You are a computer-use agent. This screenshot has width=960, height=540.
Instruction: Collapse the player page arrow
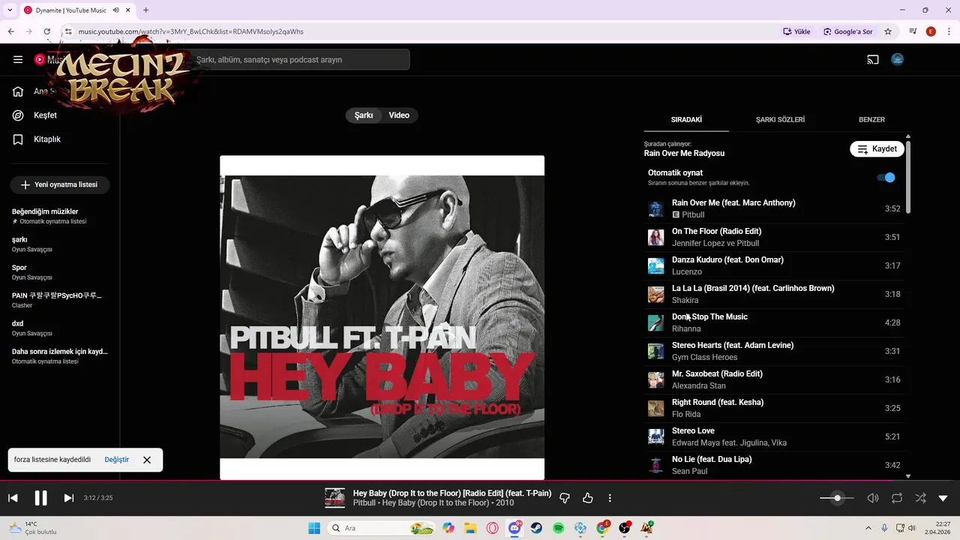[x=943, y=498]
